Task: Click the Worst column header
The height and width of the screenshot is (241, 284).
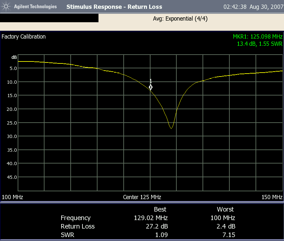Action: coord(225,209)
